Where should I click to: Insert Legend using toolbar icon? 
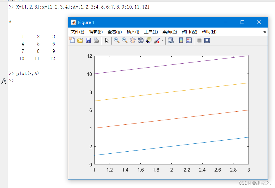pos(189,41)
